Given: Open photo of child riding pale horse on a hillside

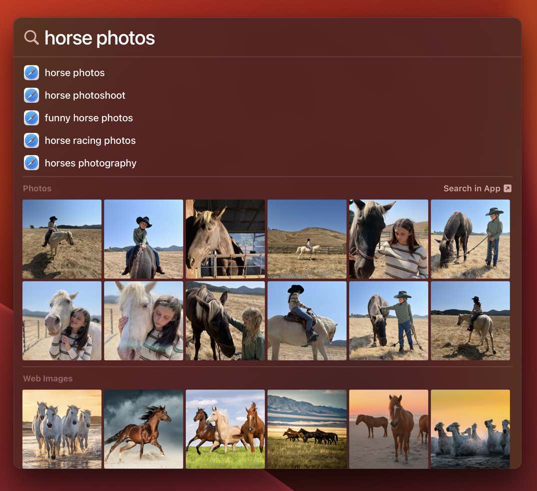Looking at the screenshot, I should (x=62, y=239).
